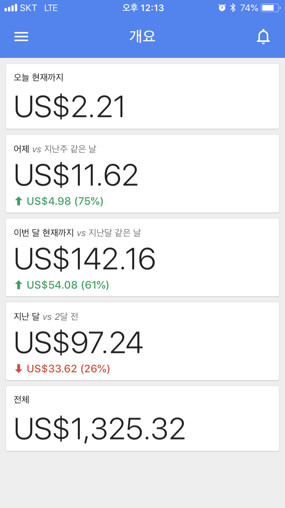Viewport: 285px width, 508px height.
Task: Tap the US$2.21 today amount
Action: tap(70, 107)
